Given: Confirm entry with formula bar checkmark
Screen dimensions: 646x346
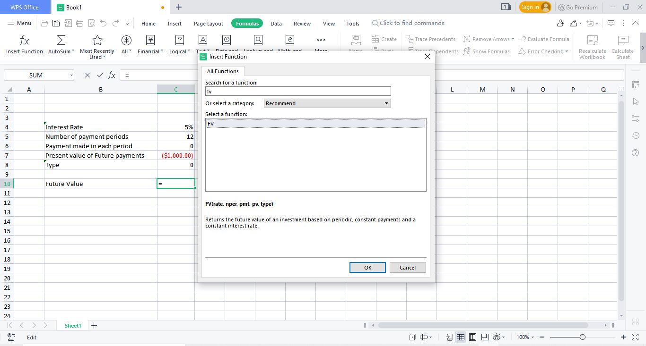Looking at the screenshot, I should coord(100,75).
